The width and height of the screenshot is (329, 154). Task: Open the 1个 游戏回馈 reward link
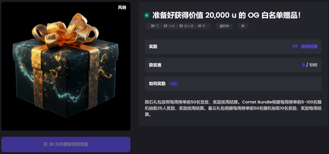tap(305, 47)
